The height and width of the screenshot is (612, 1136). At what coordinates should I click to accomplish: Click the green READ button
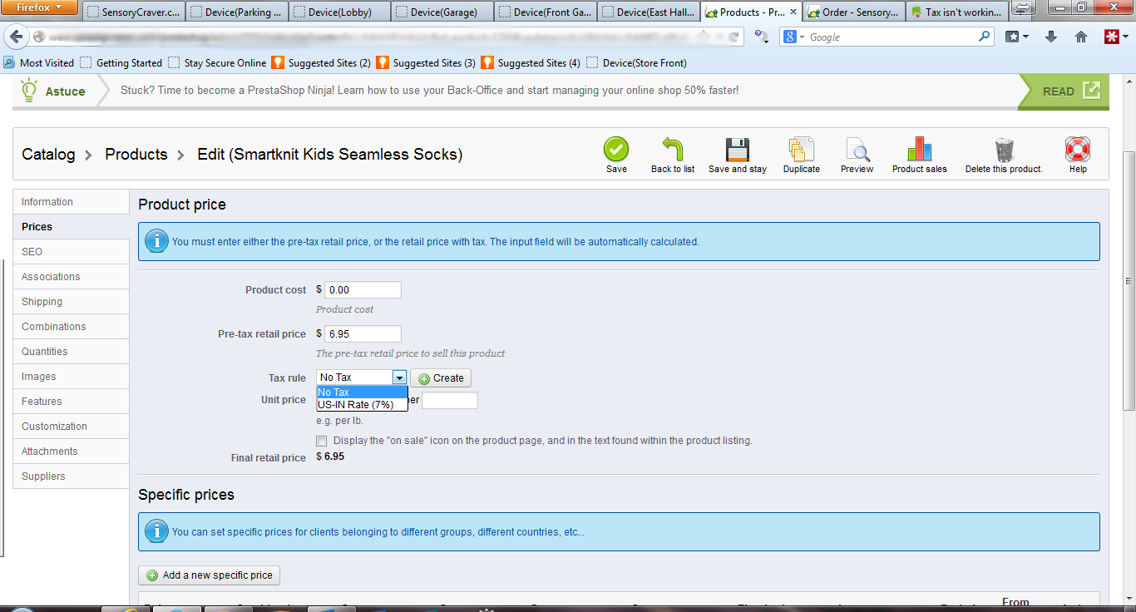click(1064, 91)
